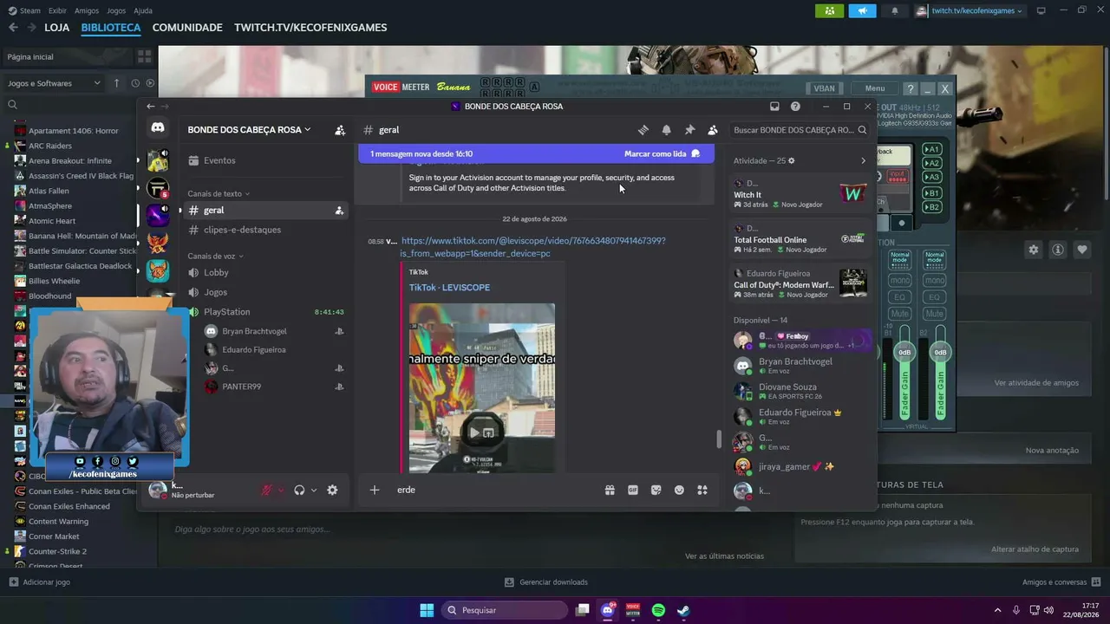This screenshot has height=624, width=1110.
Task: Open Steam Ajuda menu
Action: point(143,11)
